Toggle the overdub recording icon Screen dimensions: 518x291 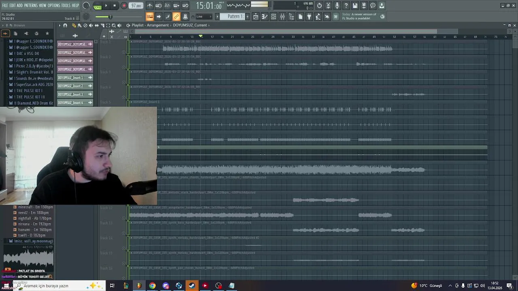[x=176, y=6]
